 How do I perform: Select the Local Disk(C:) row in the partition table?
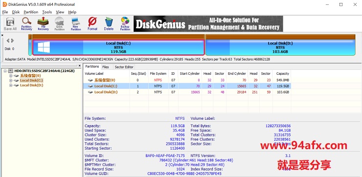tap(187, 86)
